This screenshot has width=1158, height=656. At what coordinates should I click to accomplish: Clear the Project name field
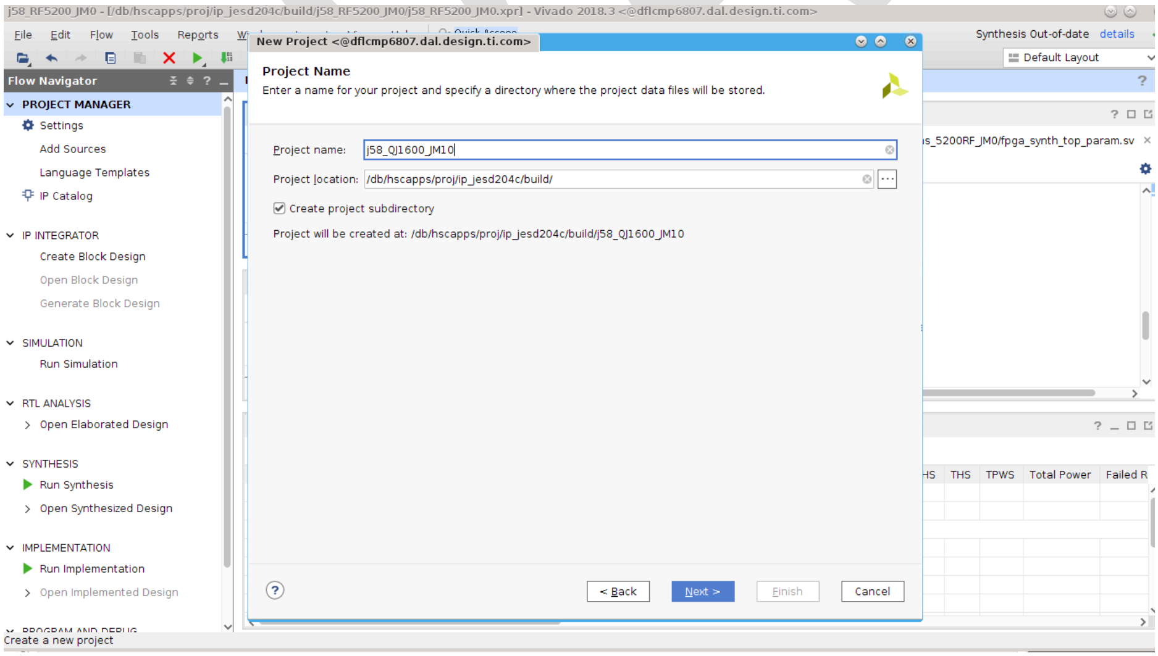point(889,150)
